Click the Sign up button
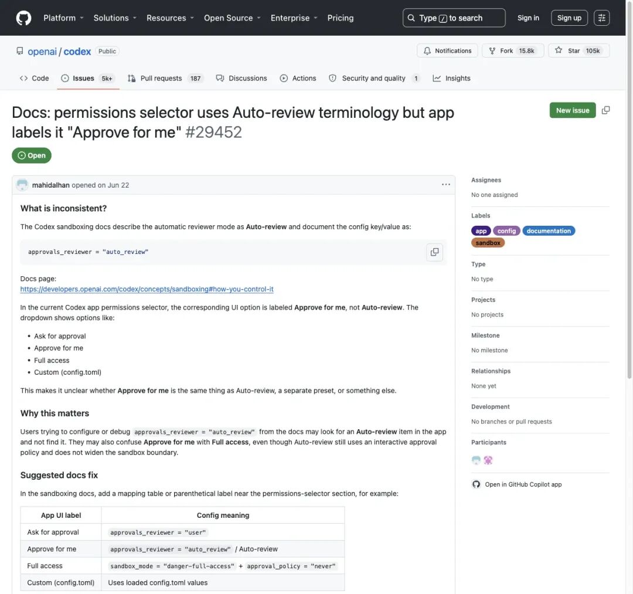633x594 pixels. pos(569,18)
